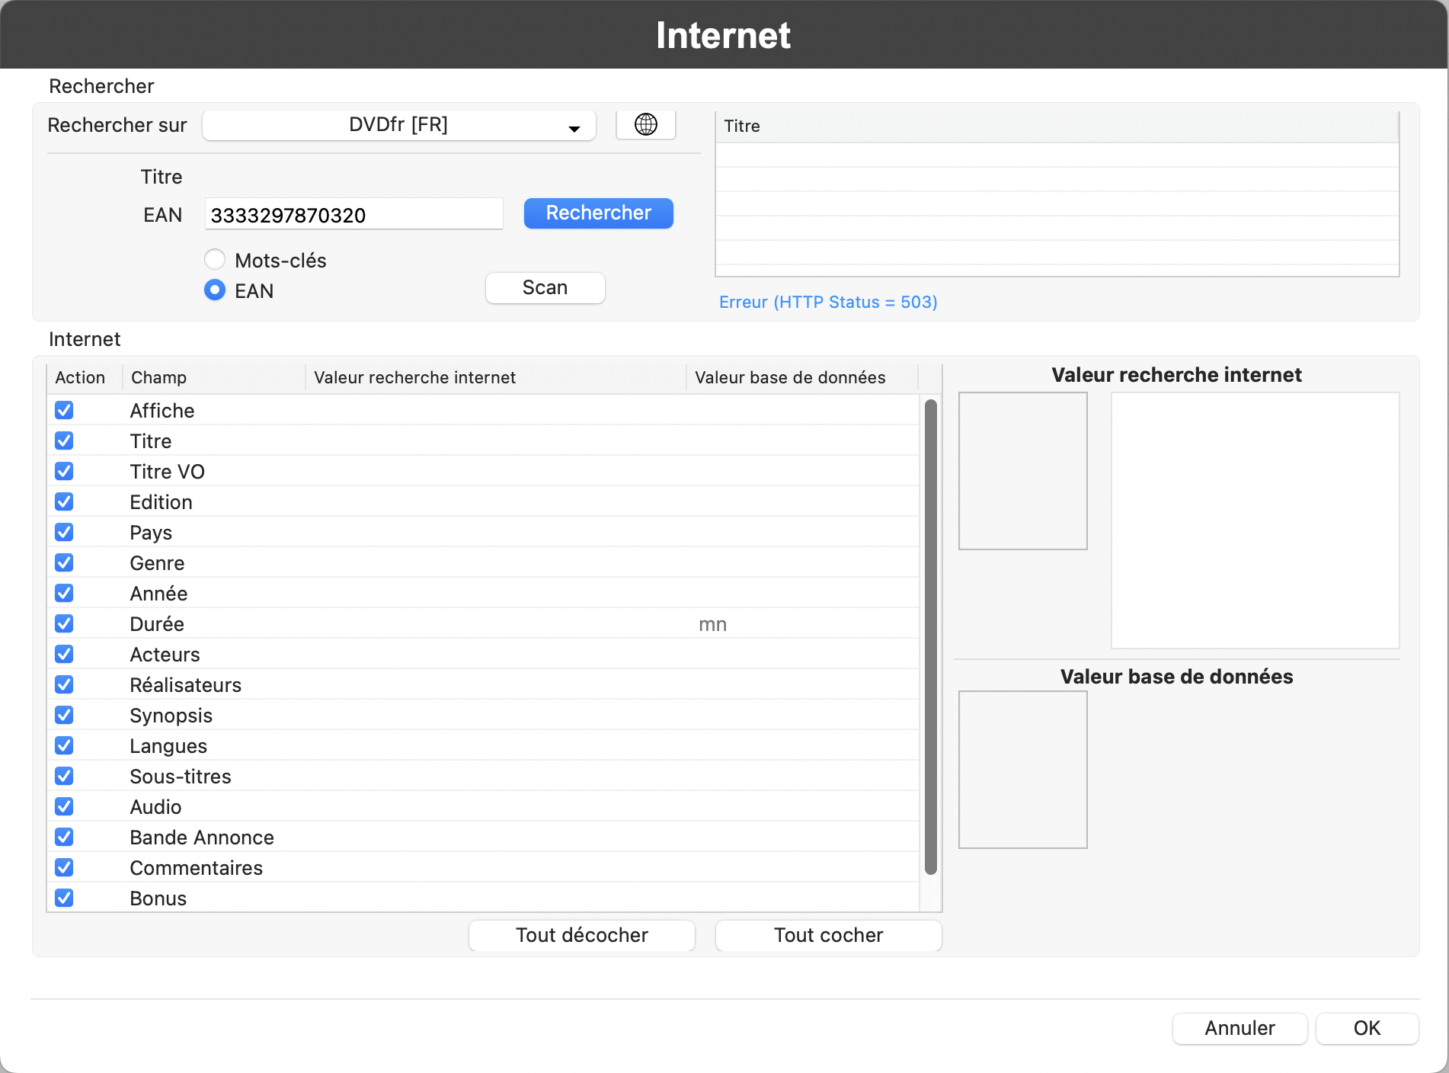Click Tout décocher to uncheck all

(581, 935)
